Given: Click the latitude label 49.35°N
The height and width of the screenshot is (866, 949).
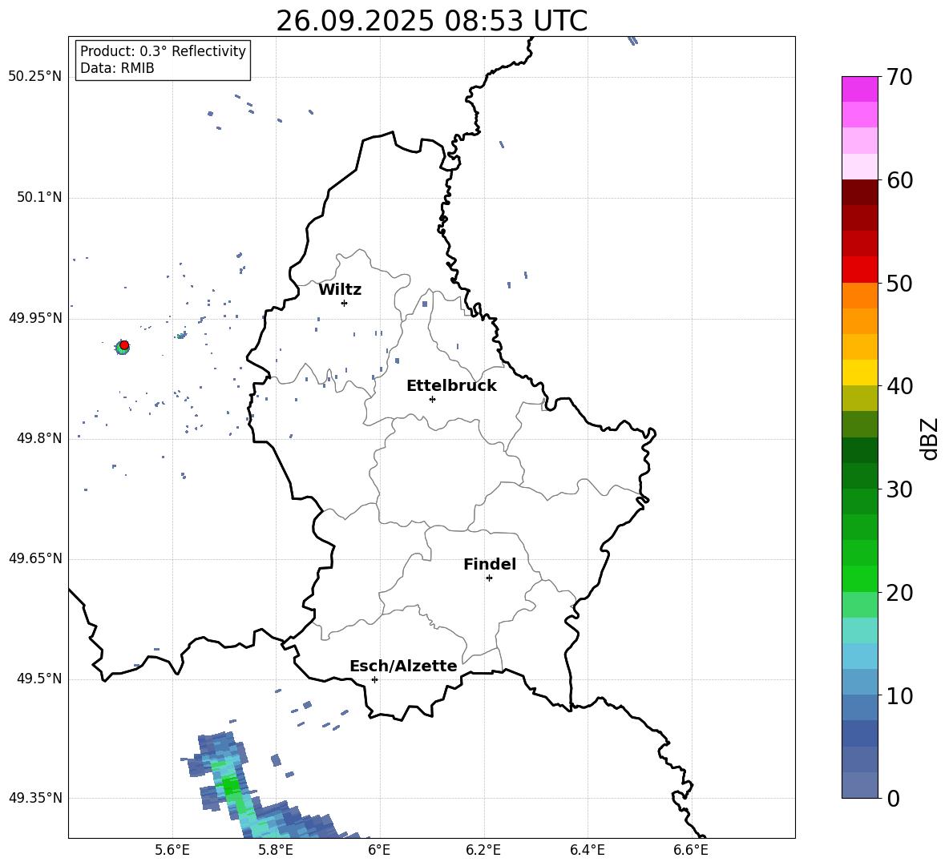Looking at the screenshot, I should click(35, 798).
